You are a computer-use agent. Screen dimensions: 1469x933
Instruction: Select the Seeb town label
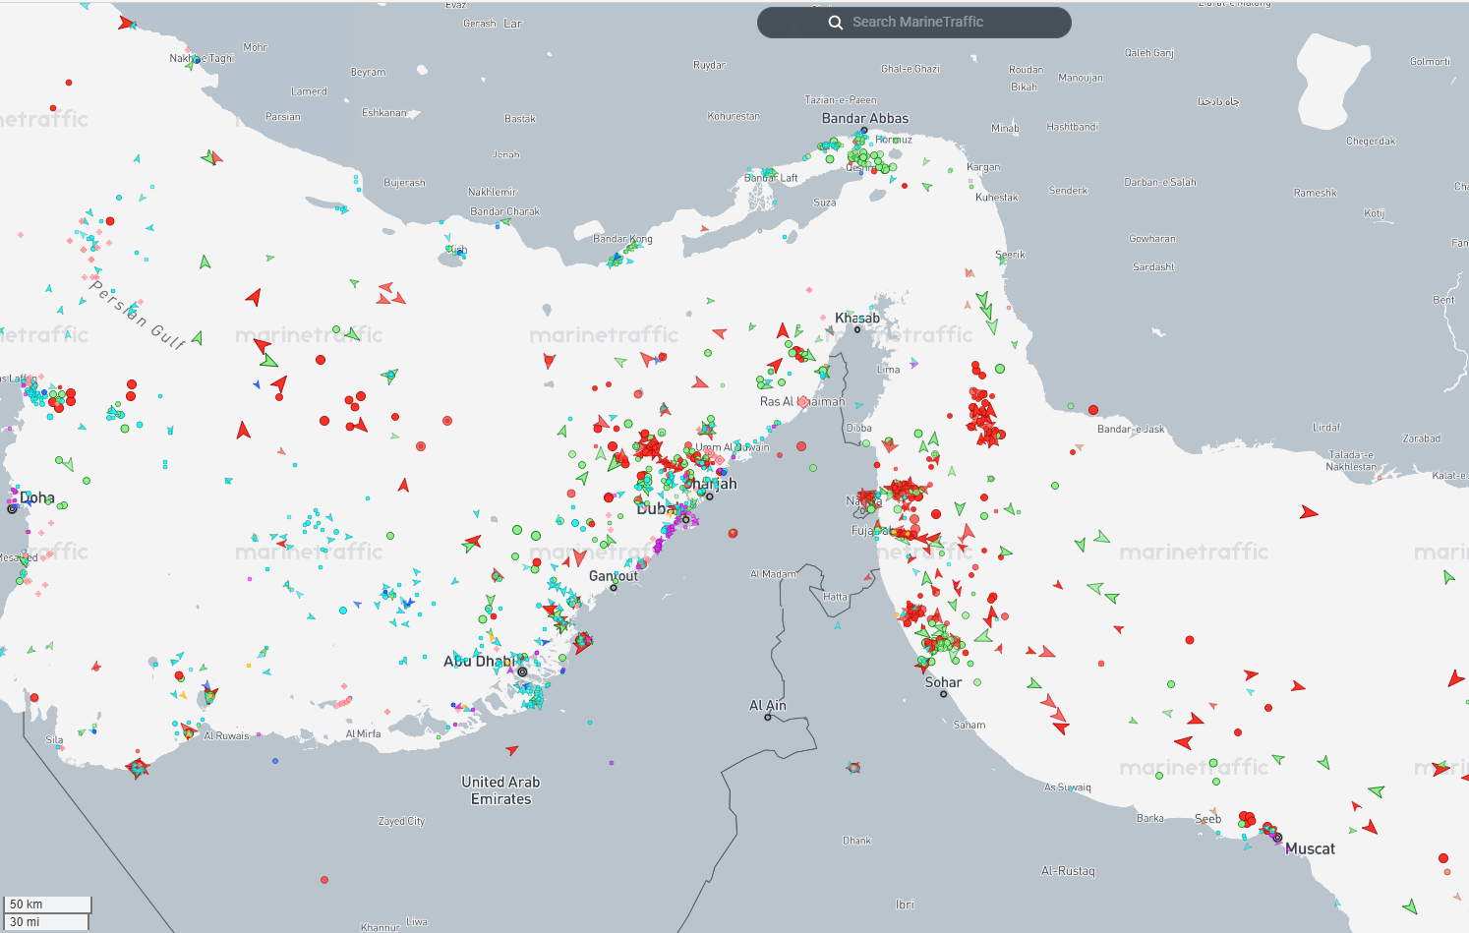click(1208, 819)
